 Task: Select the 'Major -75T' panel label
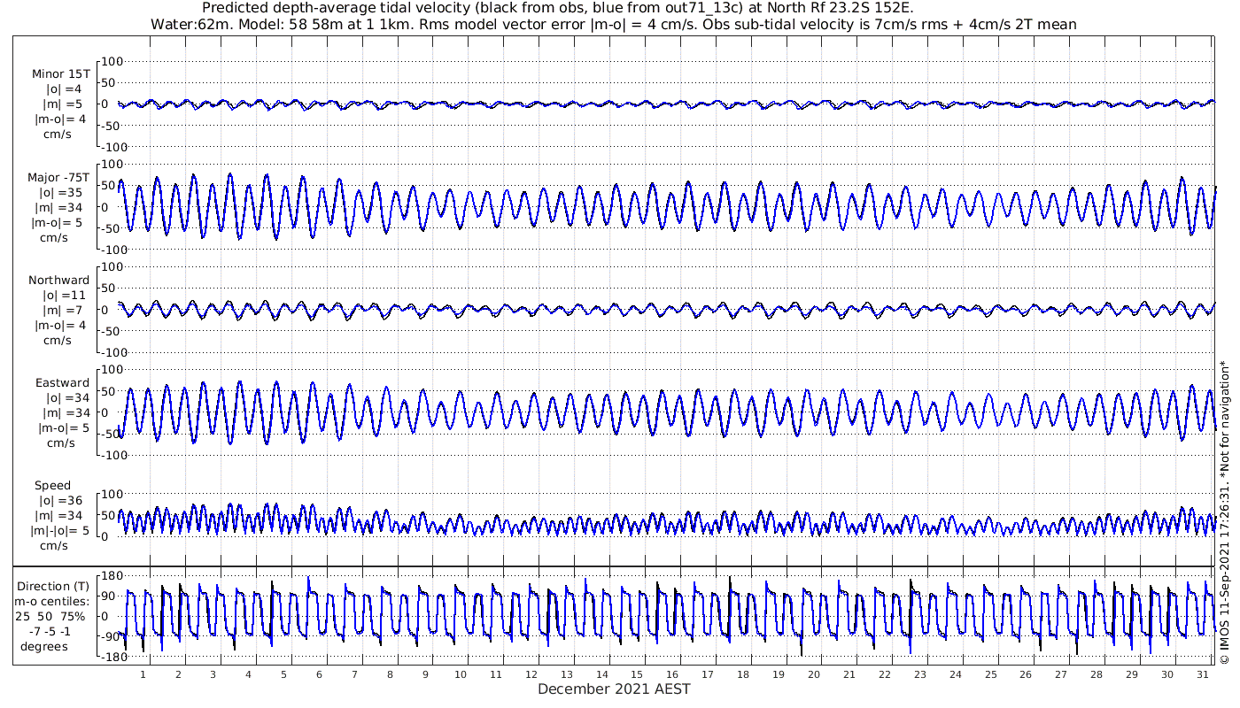click(x=58, y=177)
